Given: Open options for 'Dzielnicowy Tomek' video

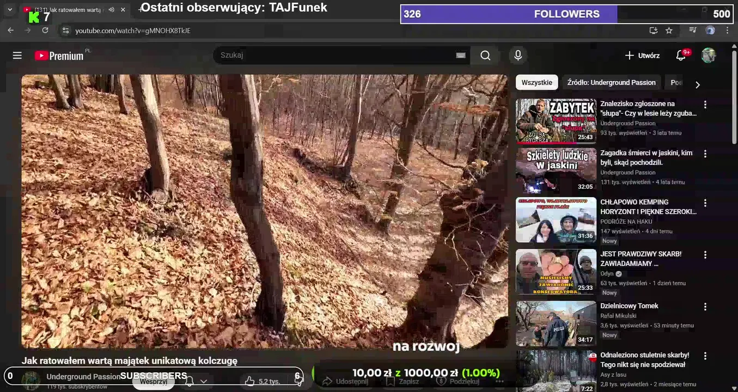Looking at the screenshot, I should tap(705, 307).
